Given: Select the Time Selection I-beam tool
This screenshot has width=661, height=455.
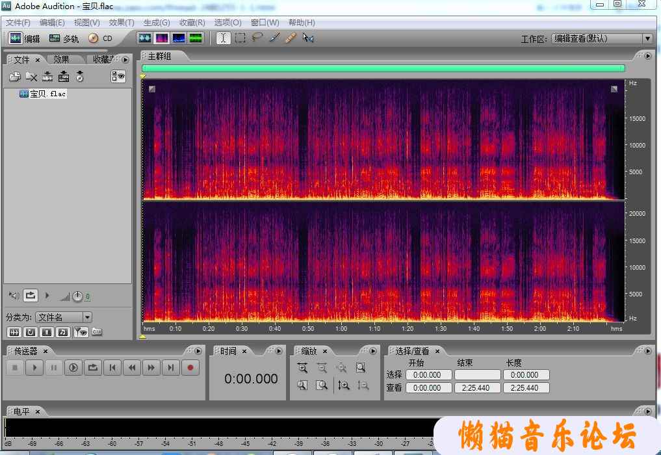Looking at the screenshot, I should (x=223, y=38).
